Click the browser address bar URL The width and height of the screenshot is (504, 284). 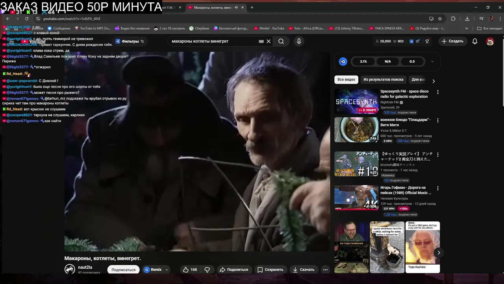click(x=72, y=19)
